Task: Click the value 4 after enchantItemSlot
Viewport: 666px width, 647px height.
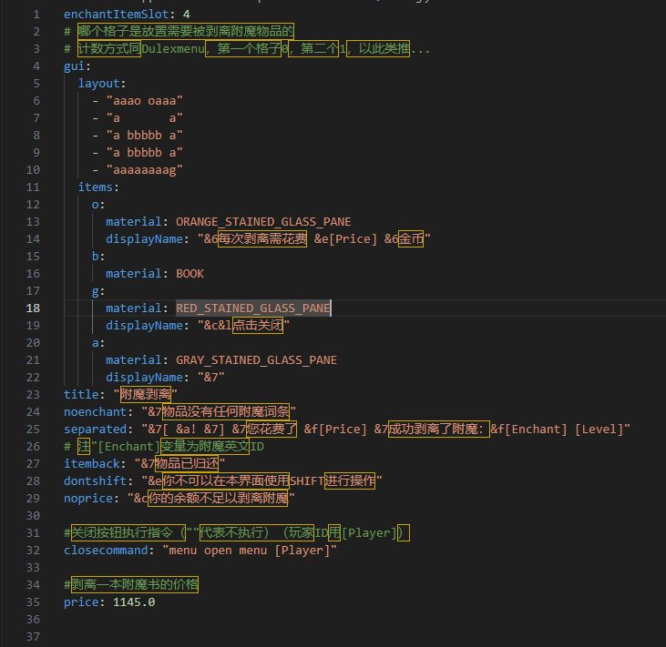Action: (187, 15)
